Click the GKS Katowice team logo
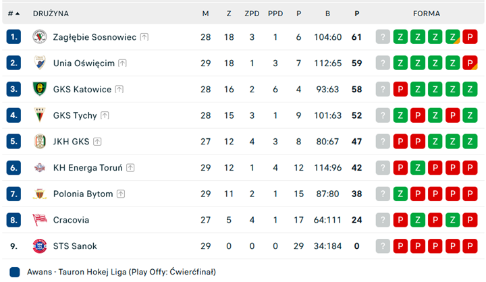Image resolution: width=486 pixels, height=282 pixels. (x=39, y=89)
